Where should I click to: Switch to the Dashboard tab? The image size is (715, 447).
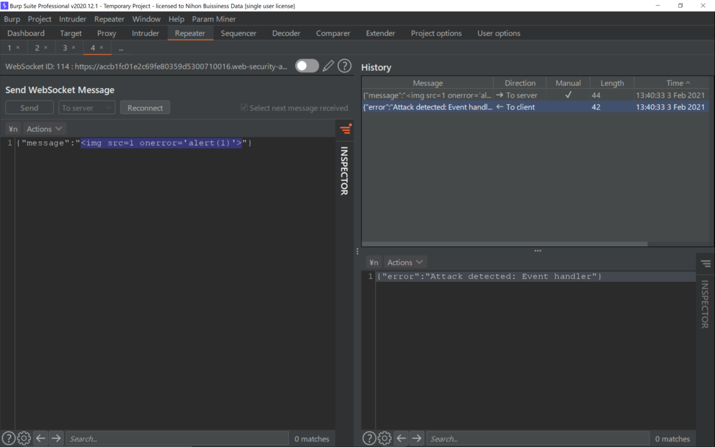click(x=26, y=33)
